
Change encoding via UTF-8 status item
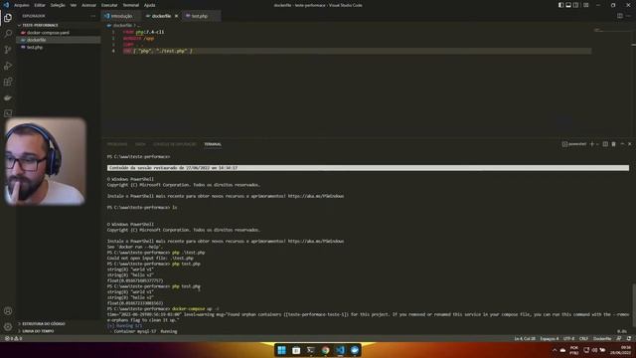click(569, 338)
